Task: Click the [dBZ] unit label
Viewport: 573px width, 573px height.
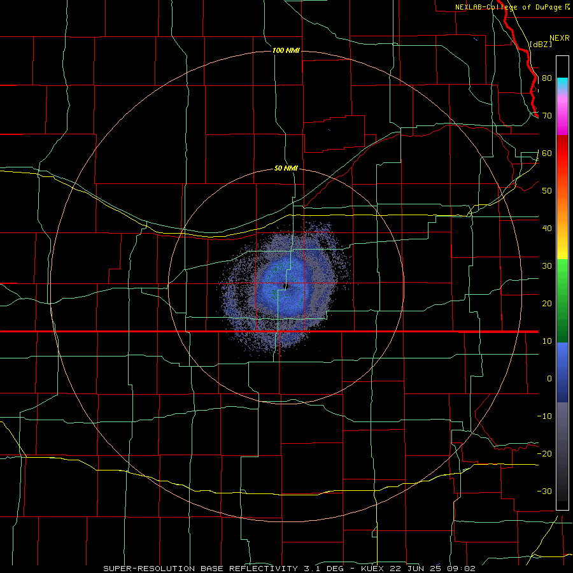Action: coord(541,44)
